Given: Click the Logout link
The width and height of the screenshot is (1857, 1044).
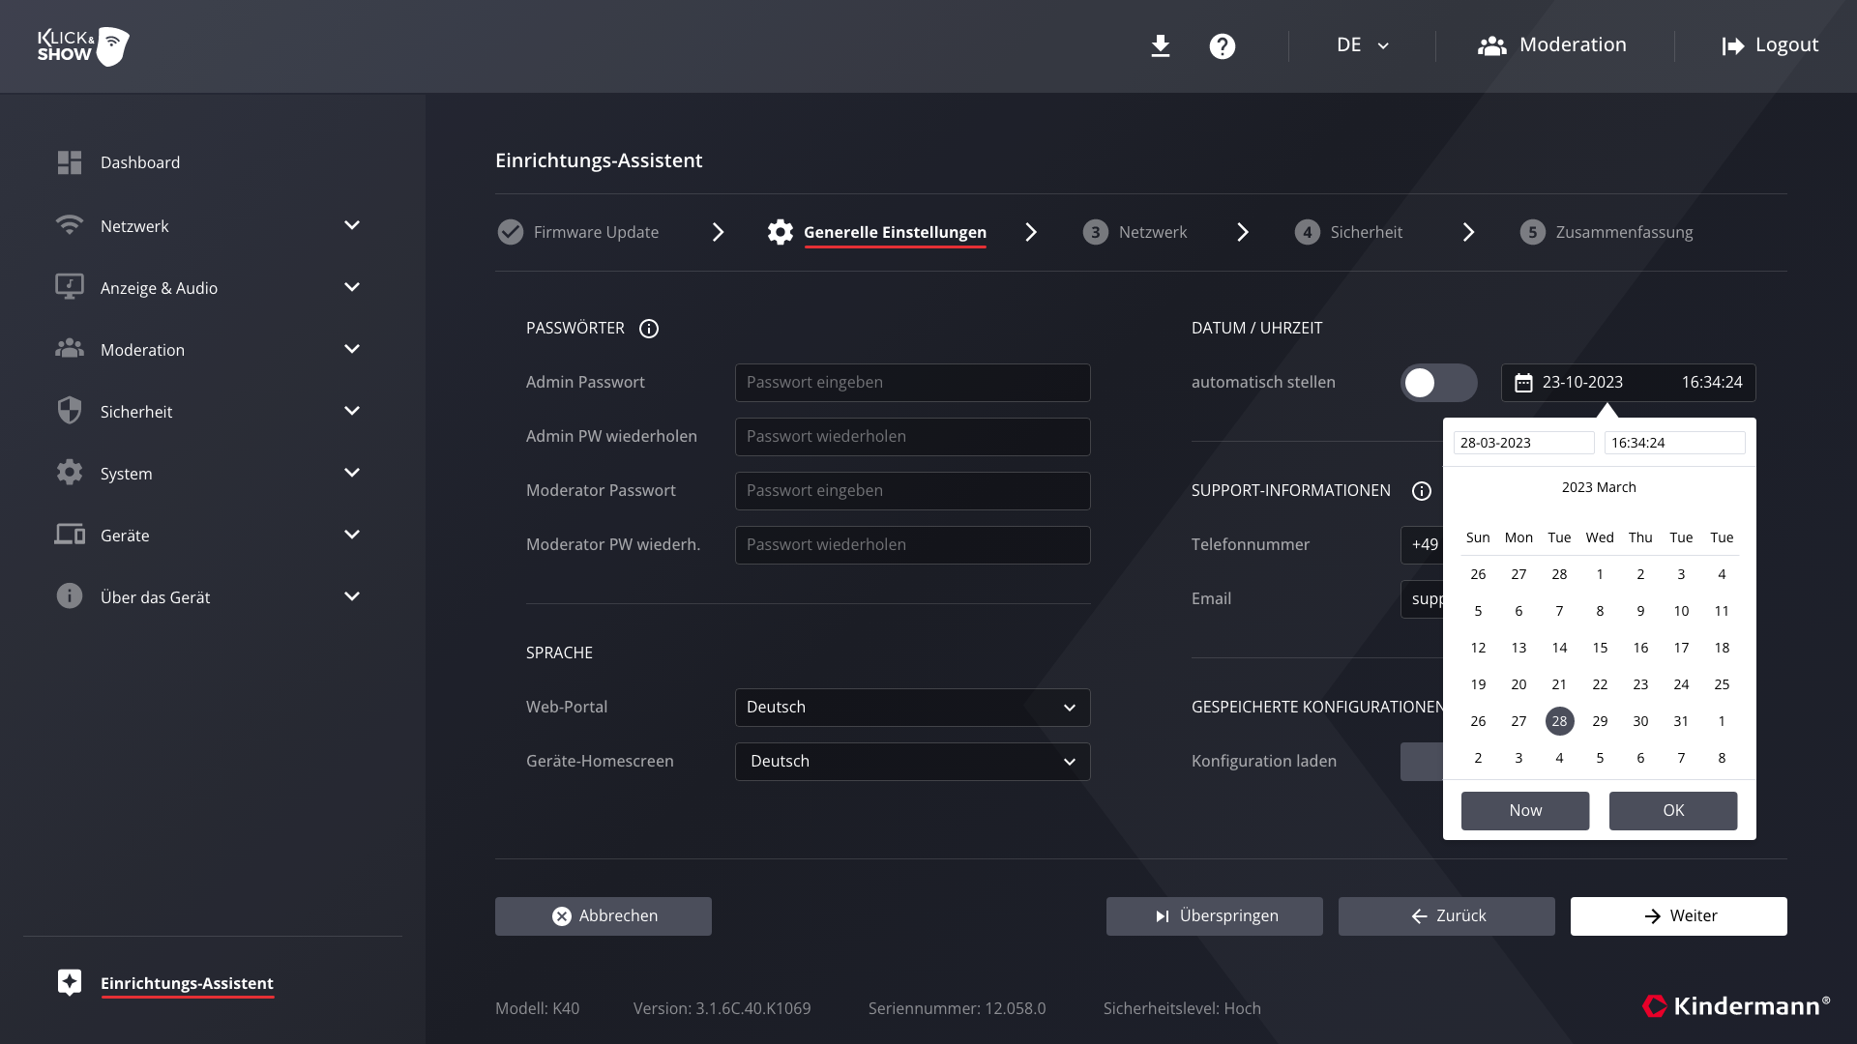Looking at the screenshot, I should (1770, 45).
